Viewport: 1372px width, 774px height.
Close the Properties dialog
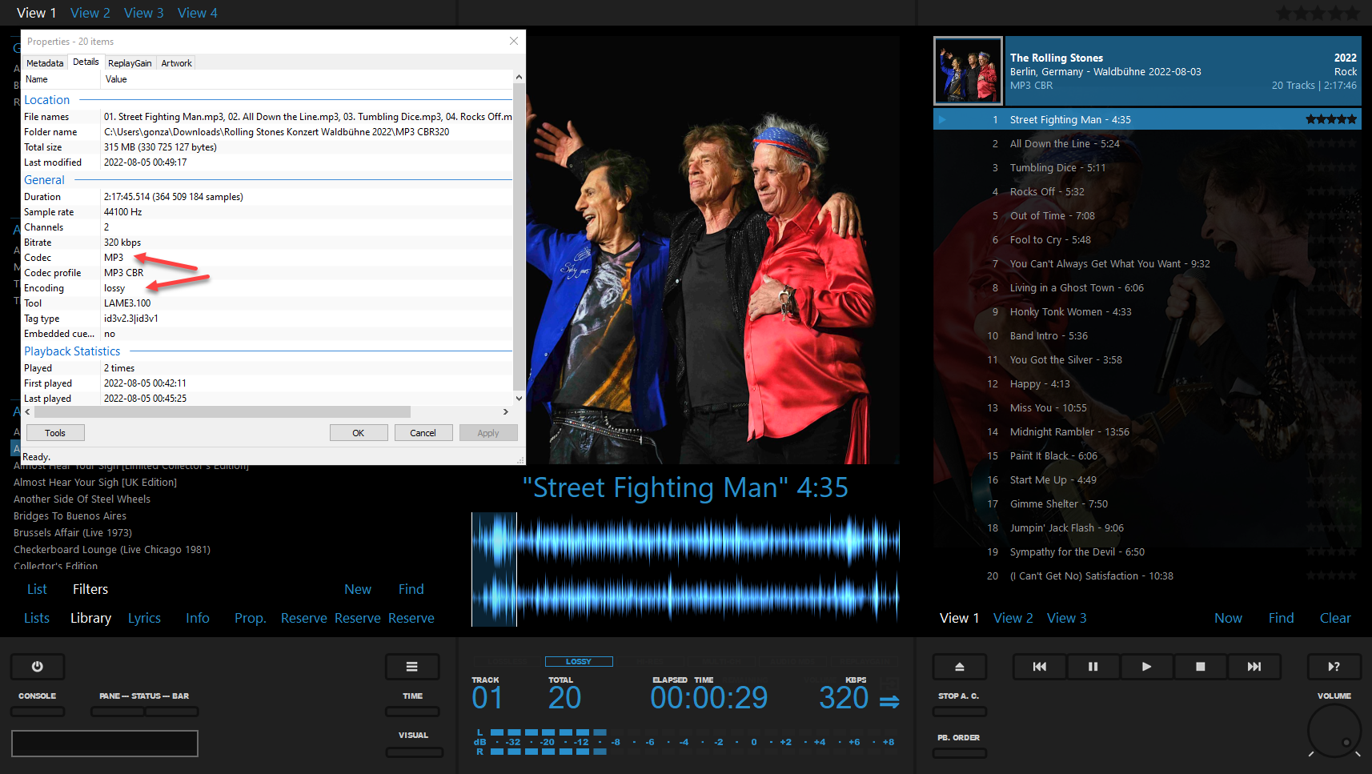[x=514, y=41]
